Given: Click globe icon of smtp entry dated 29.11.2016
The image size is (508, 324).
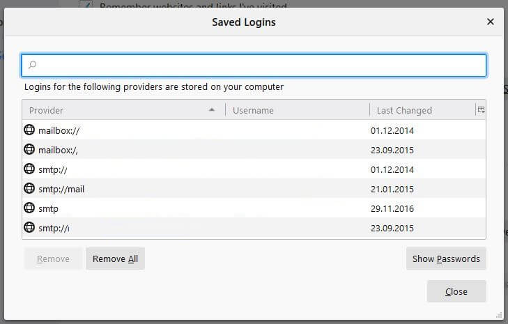Looking at the screenshot, I should click(x=29, y=208).
